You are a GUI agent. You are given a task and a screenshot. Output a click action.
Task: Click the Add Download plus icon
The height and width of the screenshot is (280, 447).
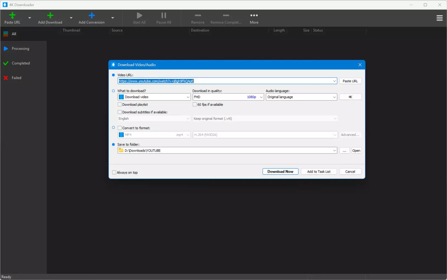pyautogui.click(x=50, y=16)
